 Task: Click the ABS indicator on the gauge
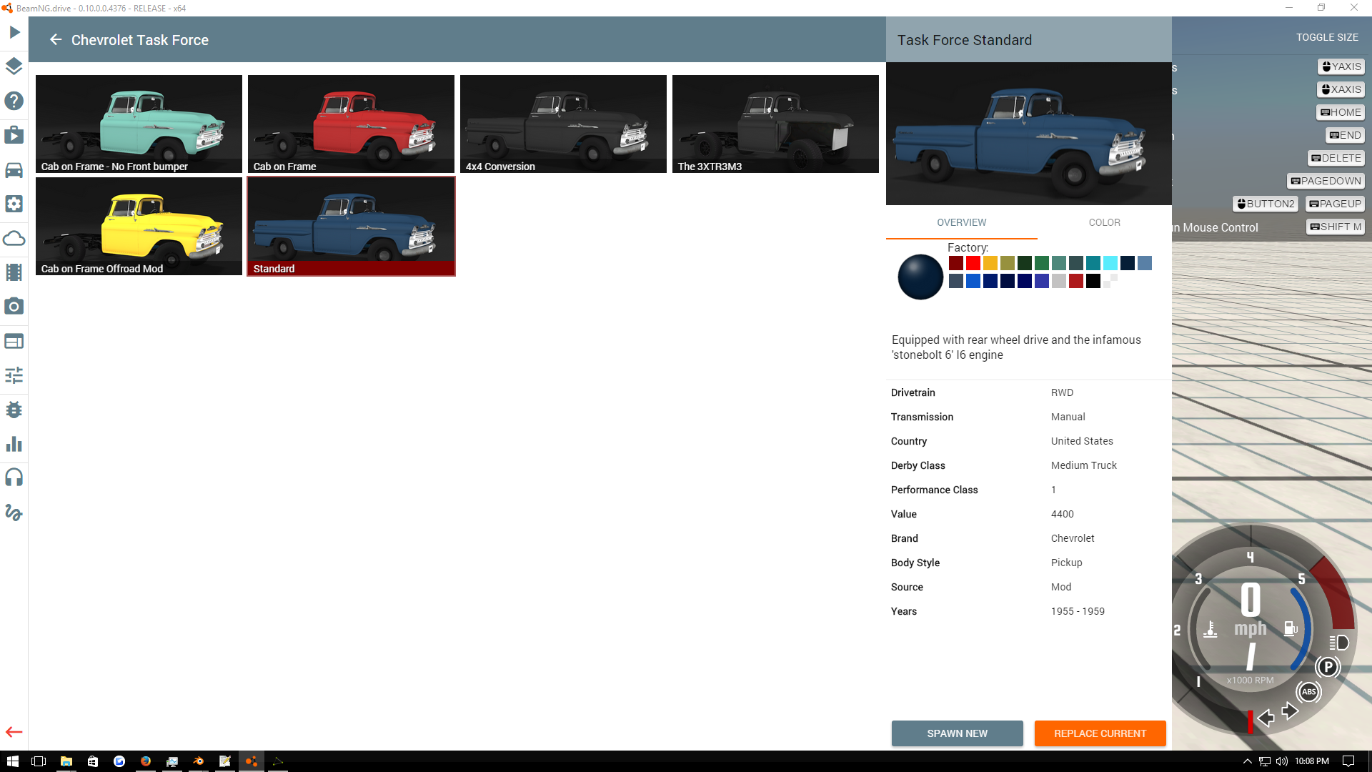(x=1308, y=691)
